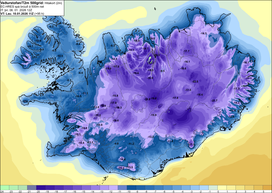Click the -14.5 temperature value
The width and height of the screenshot is (272, 193).
(114, 59)
